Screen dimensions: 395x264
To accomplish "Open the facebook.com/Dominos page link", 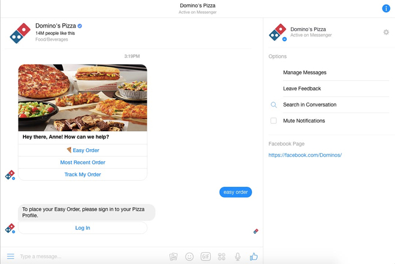I will click(305, 155).
